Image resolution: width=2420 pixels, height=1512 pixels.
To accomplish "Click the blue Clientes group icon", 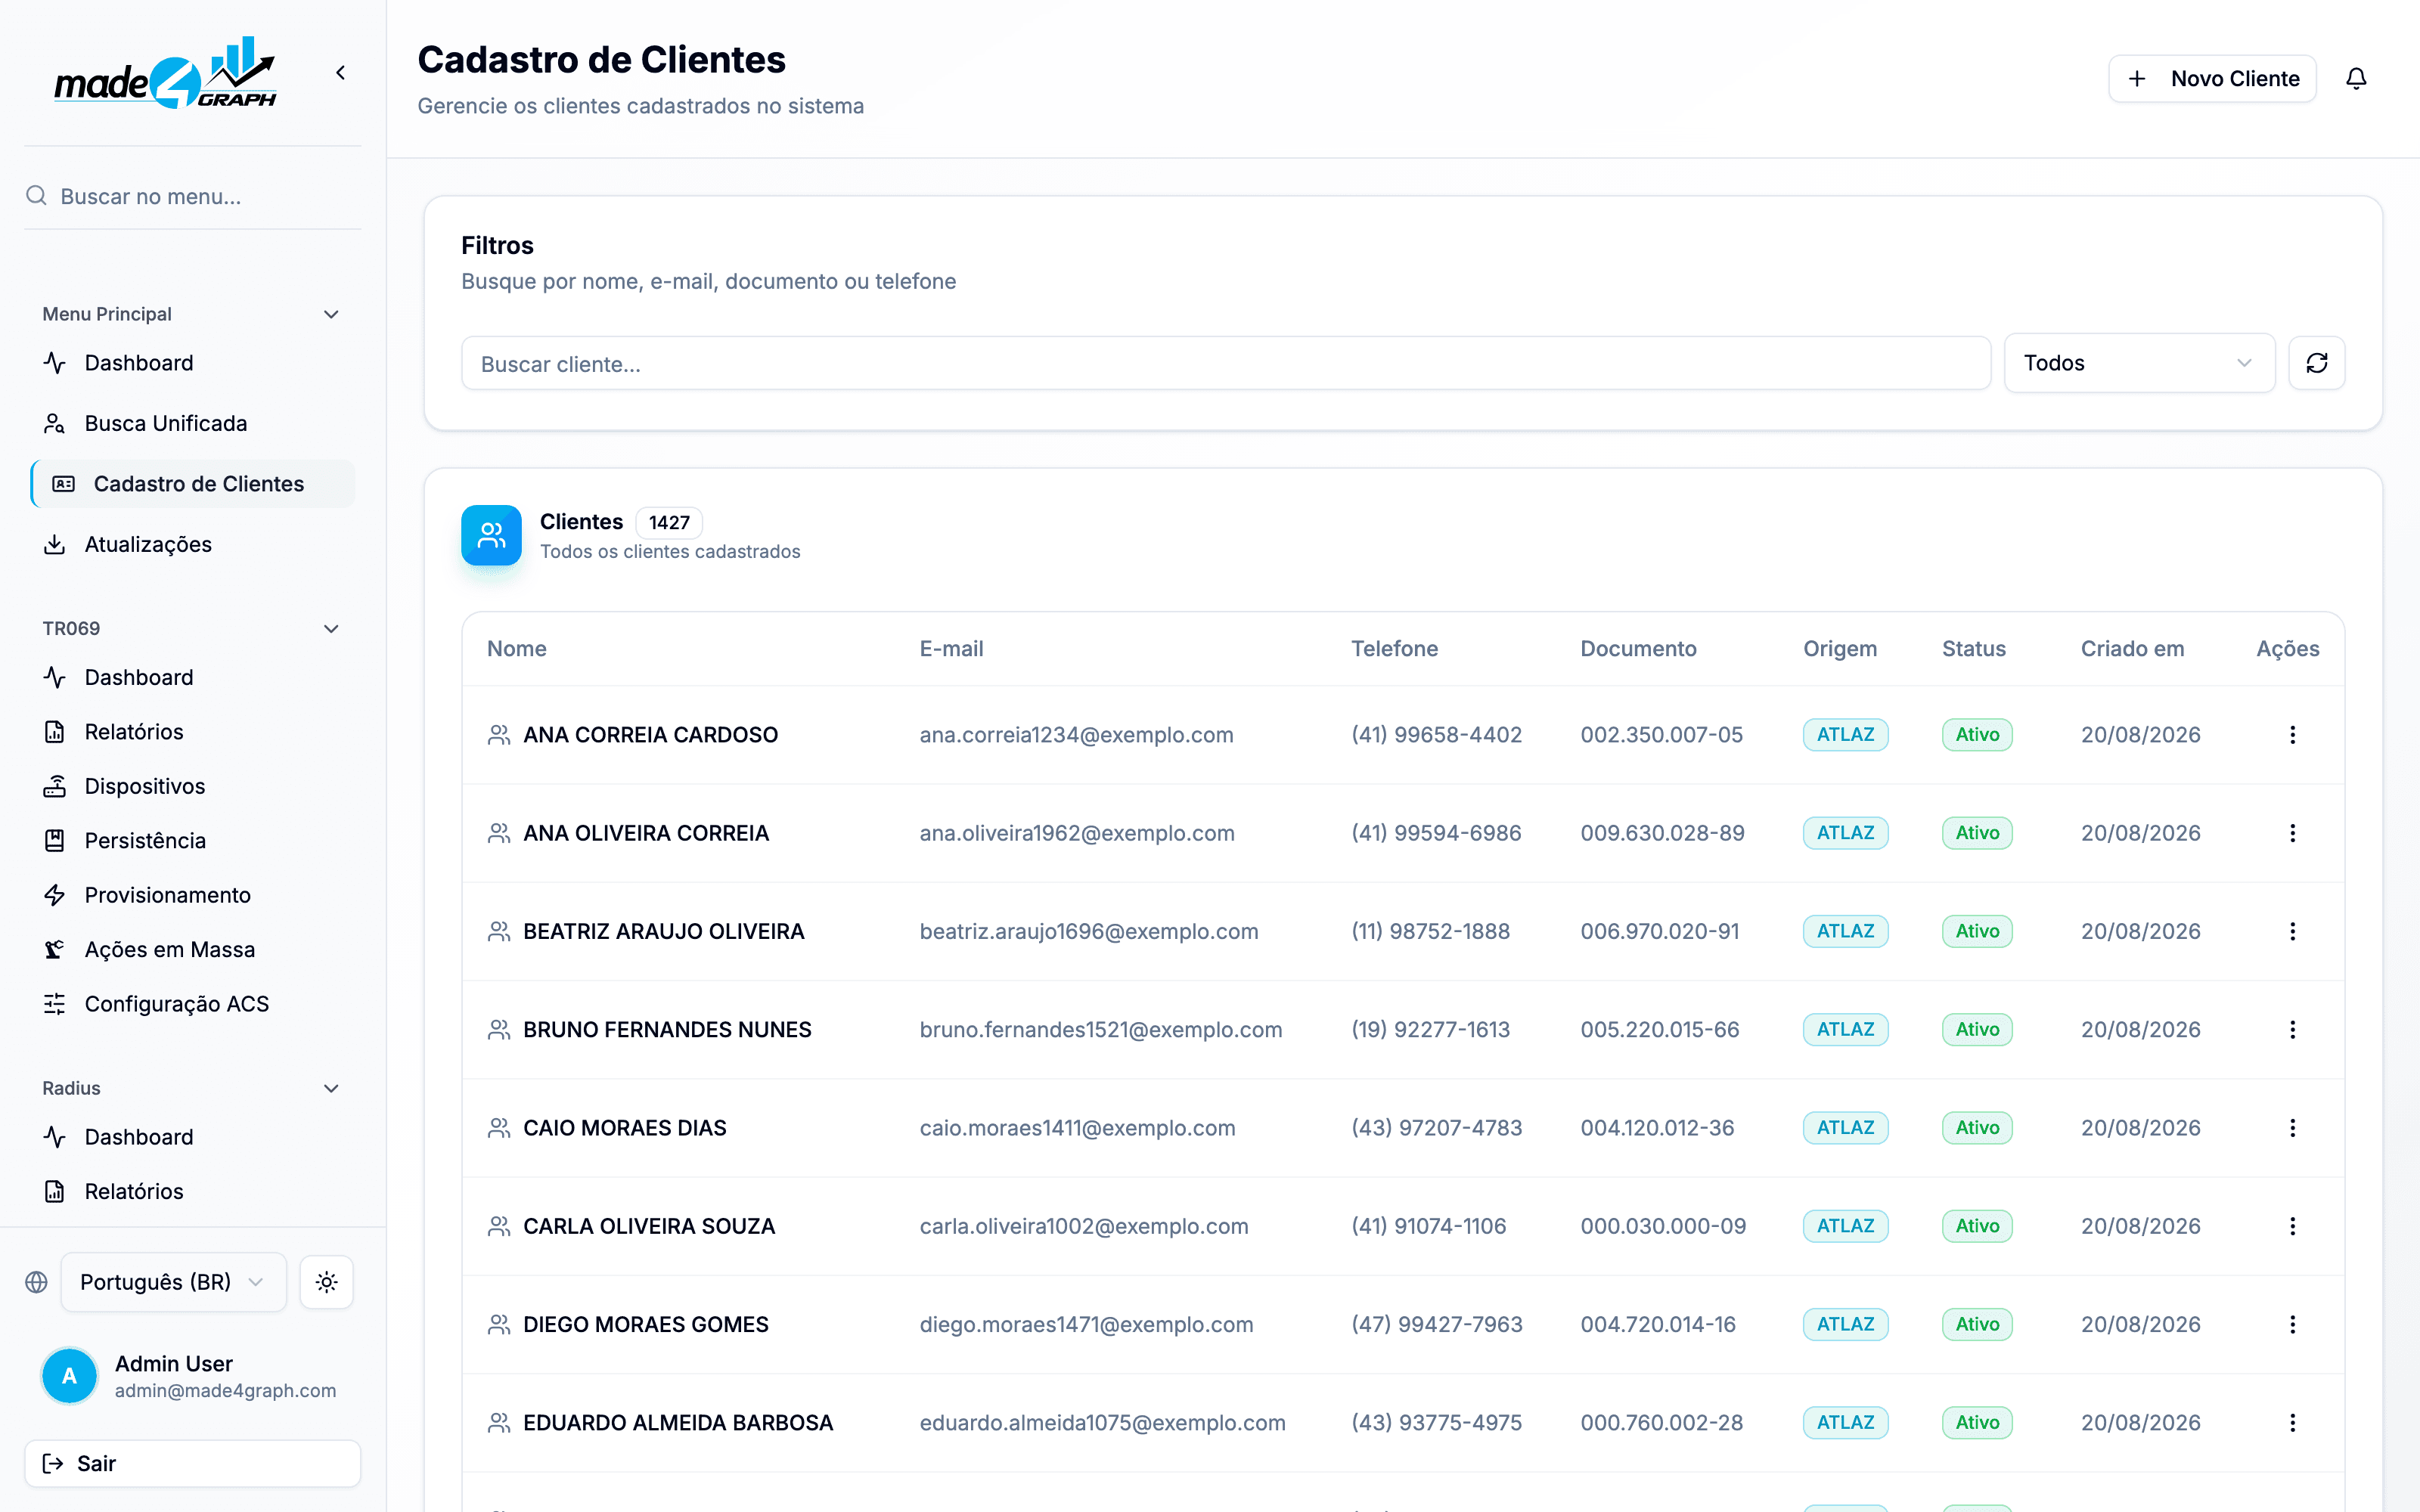I will [491, 535].
